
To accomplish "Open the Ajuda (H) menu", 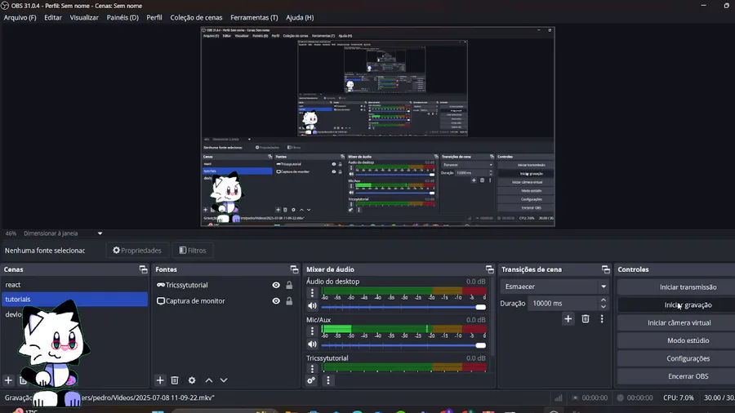I will click(300, 17).
